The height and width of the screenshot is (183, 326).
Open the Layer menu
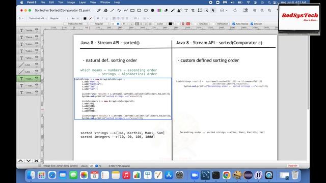pyautogui.click(x=83, y=2)
